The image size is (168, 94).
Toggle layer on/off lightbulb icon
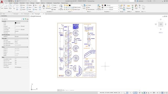[x=65, y=5]
